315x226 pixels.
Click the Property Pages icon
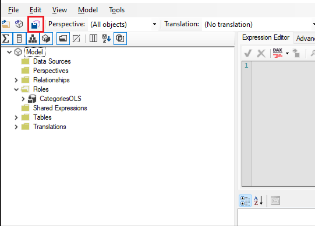pyautogui.click(x=275, y=201)
